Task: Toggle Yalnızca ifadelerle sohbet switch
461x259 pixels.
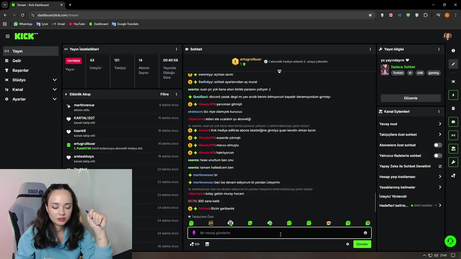Action: [438, 155]
